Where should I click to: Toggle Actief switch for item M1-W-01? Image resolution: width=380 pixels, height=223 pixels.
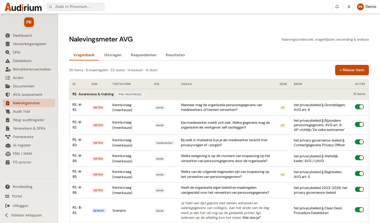coord(359,107)
